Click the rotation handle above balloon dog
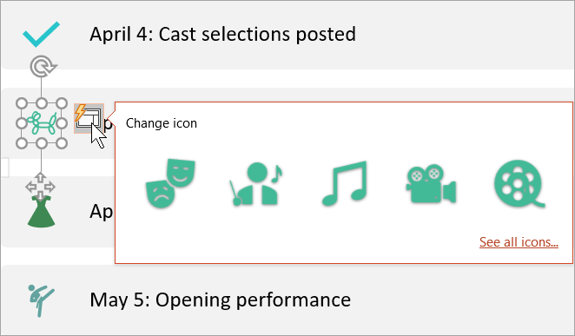The image size is (575, 336). coord(43,66)
